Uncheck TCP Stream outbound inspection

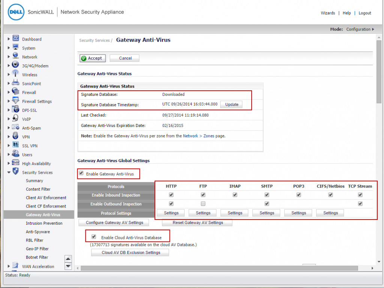pyautogui.click(x=360, y=204)
